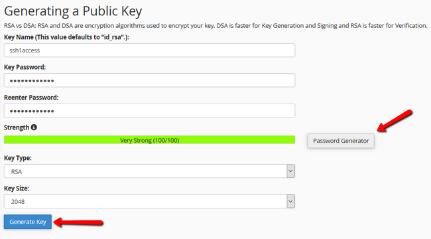This screenshot has height=239, width=431.
Task: Expand the Key Type dropdown arrow
Action: [x=290, y=171]
